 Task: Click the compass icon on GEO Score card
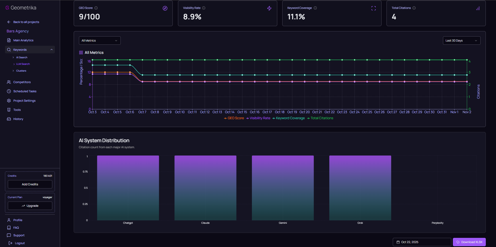[x=165, y=8]
